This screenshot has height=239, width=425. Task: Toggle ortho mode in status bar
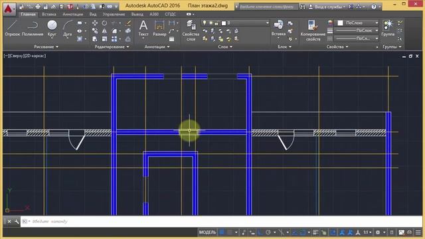(x=260, y=232)
